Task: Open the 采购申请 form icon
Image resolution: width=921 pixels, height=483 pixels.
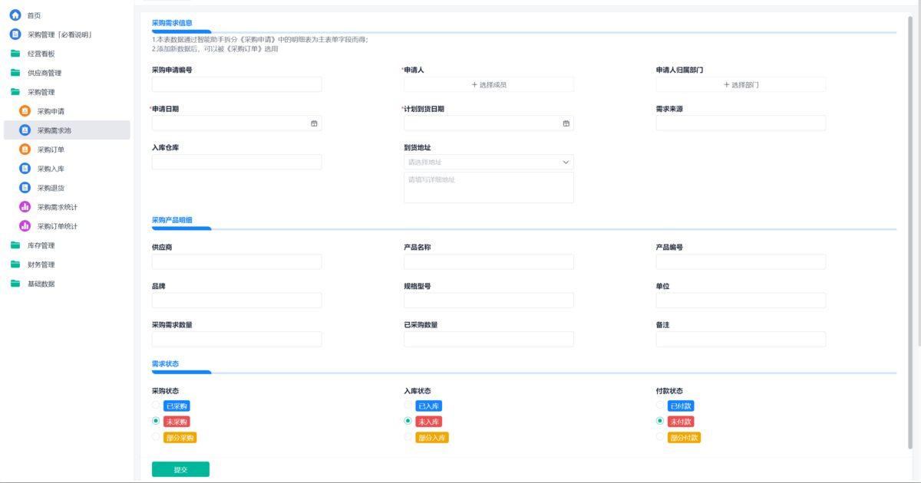Action: 25,111
